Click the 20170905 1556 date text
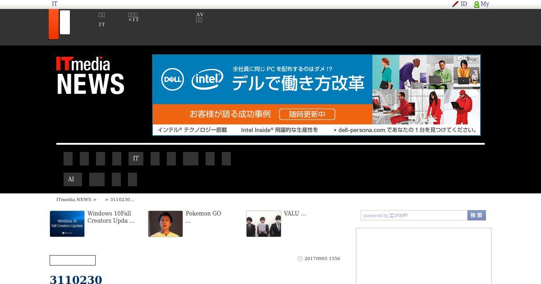 pos(322,259)
